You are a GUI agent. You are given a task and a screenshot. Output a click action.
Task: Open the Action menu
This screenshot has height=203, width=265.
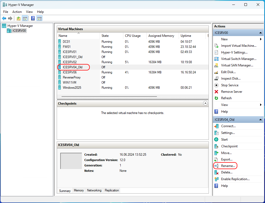coord(17,12)
